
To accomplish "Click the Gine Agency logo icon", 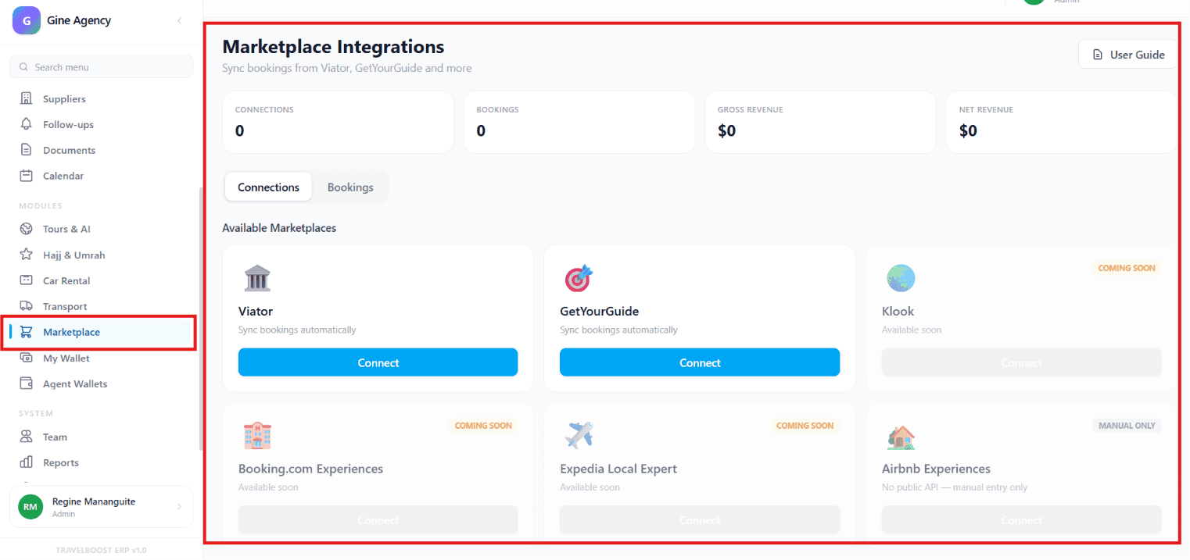I will (x=26, y=20).
